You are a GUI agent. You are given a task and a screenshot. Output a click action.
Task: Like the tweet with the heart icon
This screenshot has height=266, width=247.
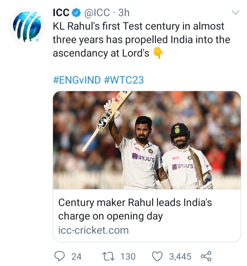(x=158, y=256)
